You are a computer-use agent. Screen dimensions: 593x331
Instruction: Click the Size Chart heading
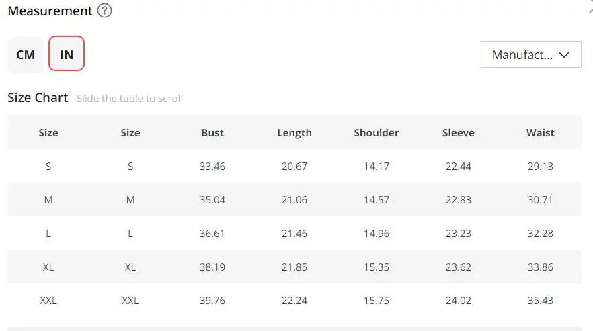tap(38, 97)
